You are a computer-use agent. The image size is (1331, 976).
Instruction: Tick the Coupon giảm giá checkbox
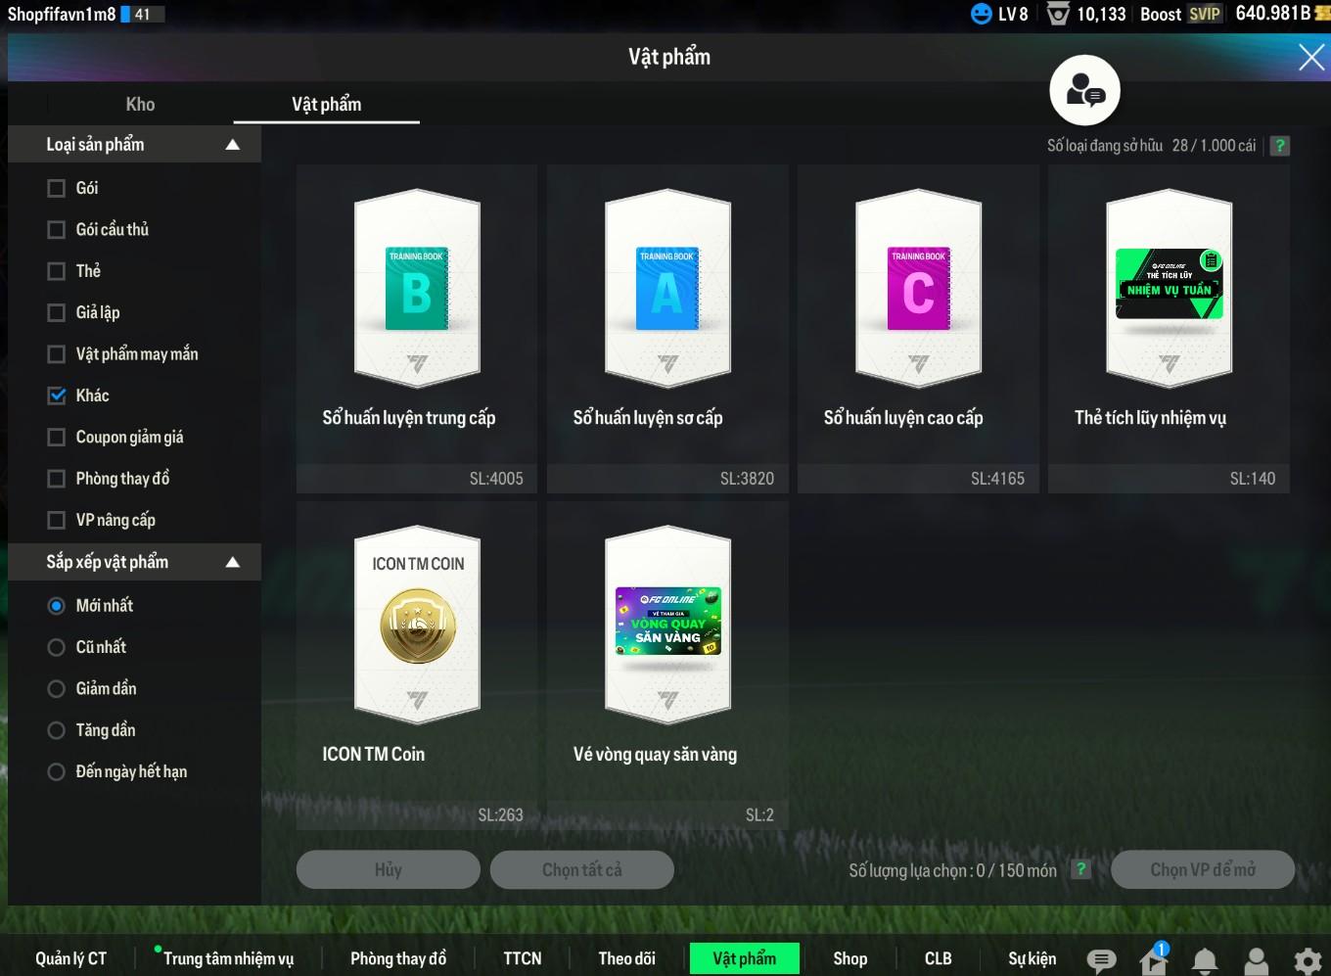[57, 438]
